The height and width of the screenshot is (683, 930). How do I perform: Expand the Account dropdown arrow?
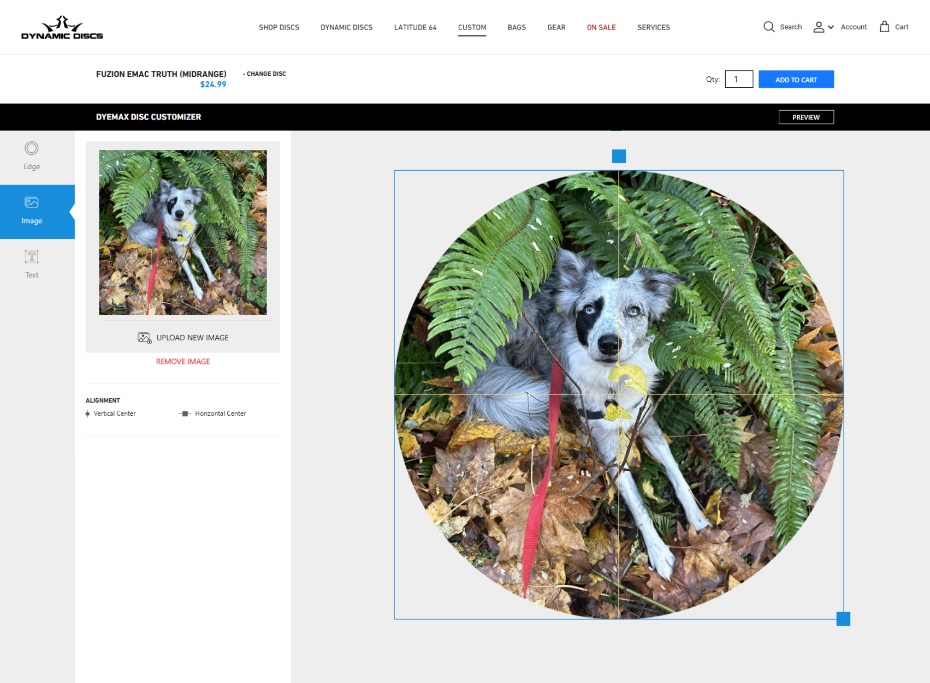(x=831, y=27)
